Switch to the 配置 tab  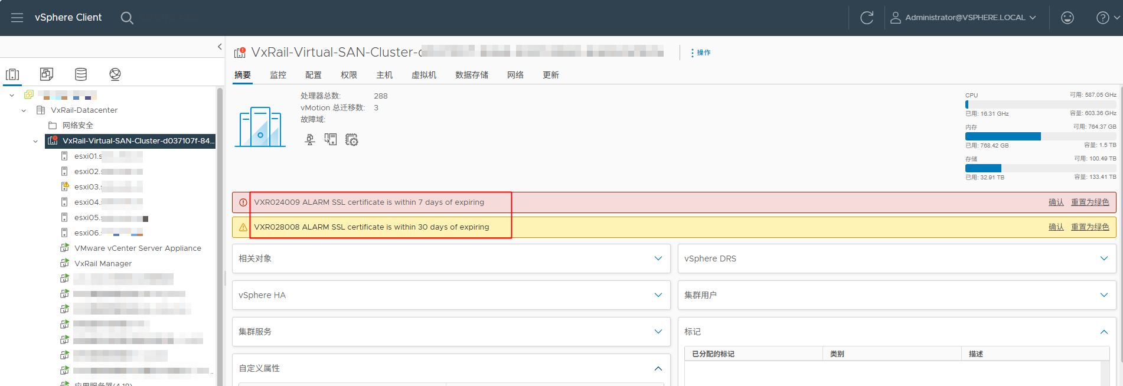314,75
